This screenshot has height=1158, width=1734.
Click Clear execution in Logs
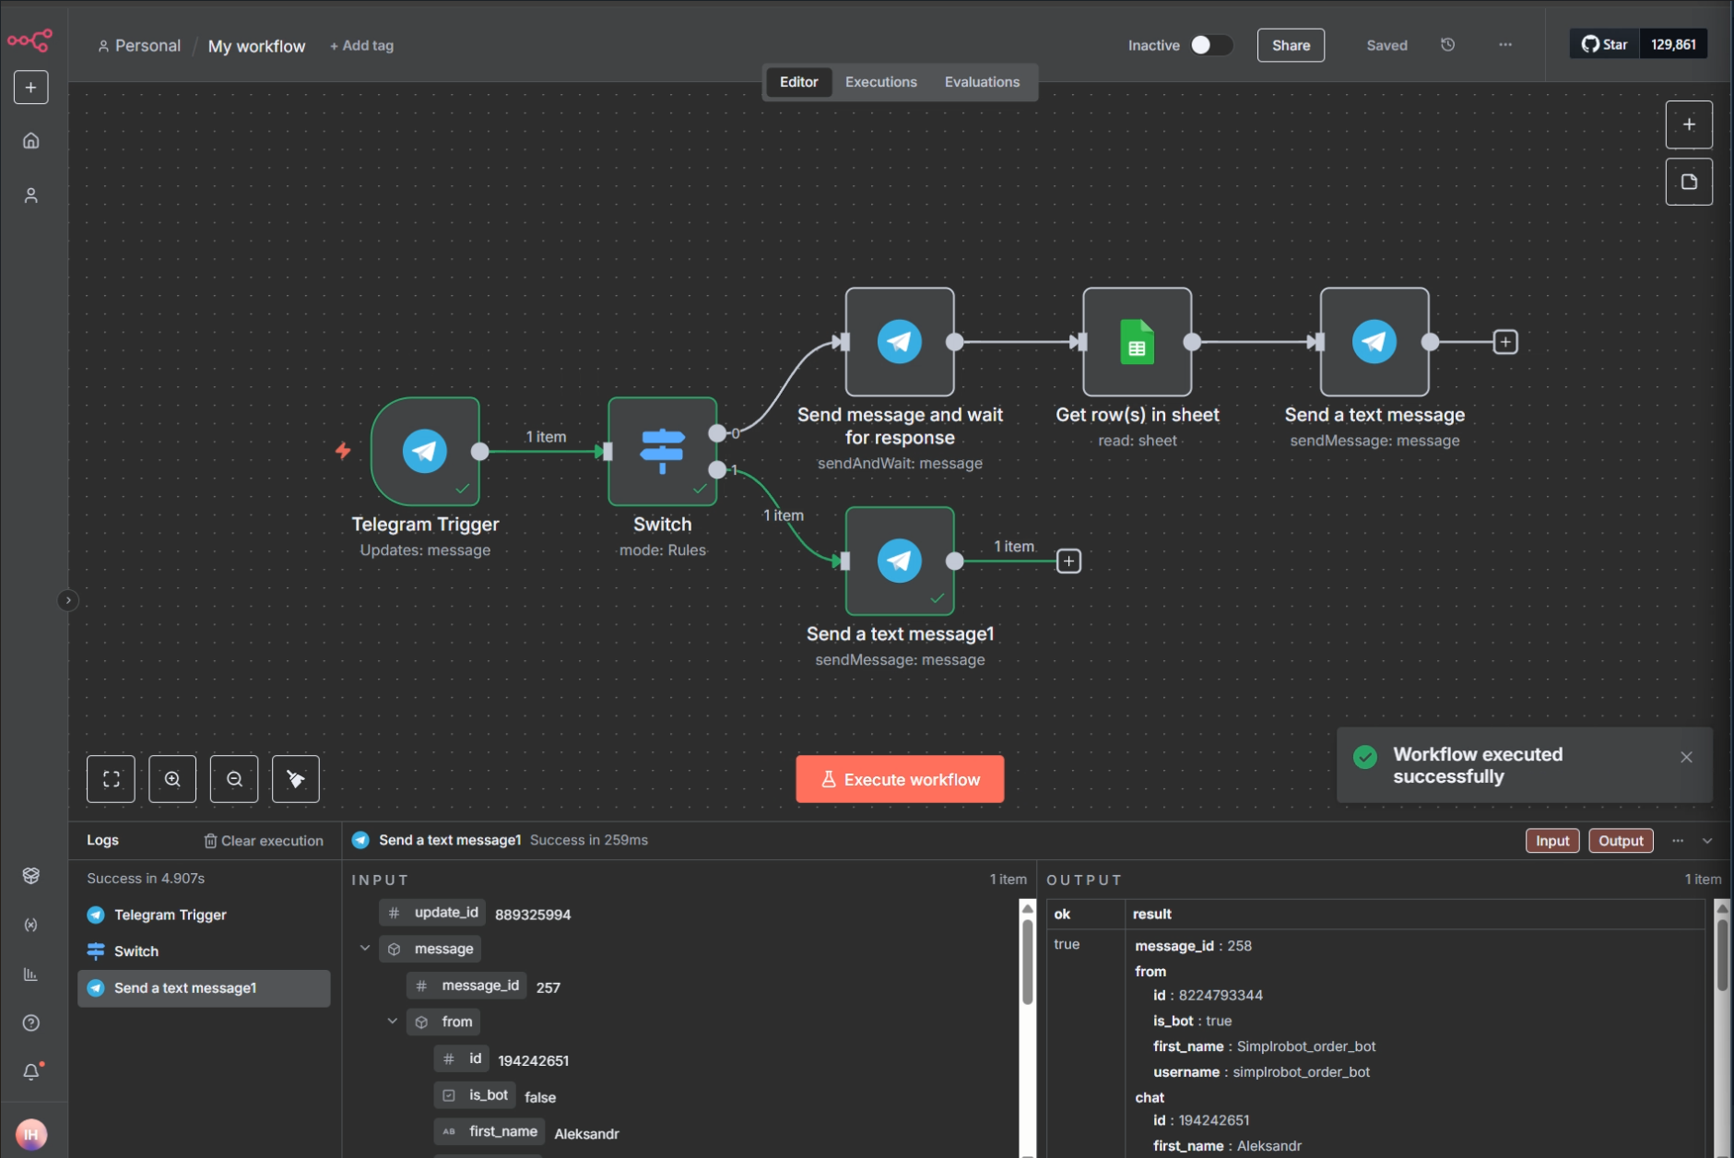pyautogui.click(x=264, y=841)
